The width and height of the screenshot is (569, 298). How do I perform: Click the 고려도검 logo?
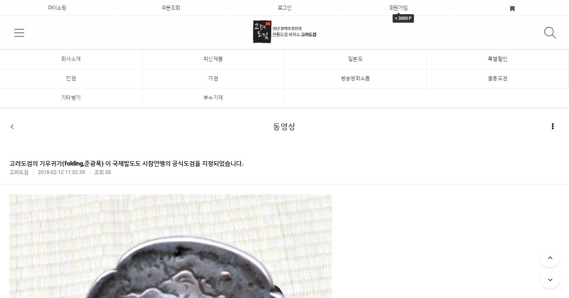coord(284,32)
